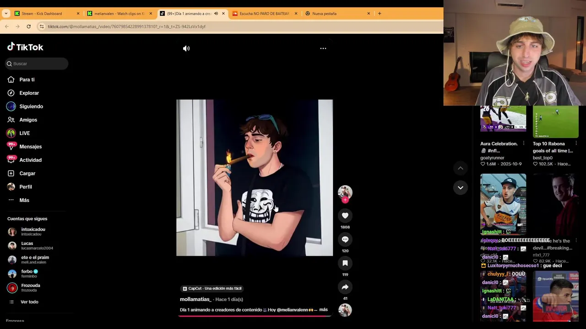Switch to melianvalen Watch clips tab

click(119, 14)
